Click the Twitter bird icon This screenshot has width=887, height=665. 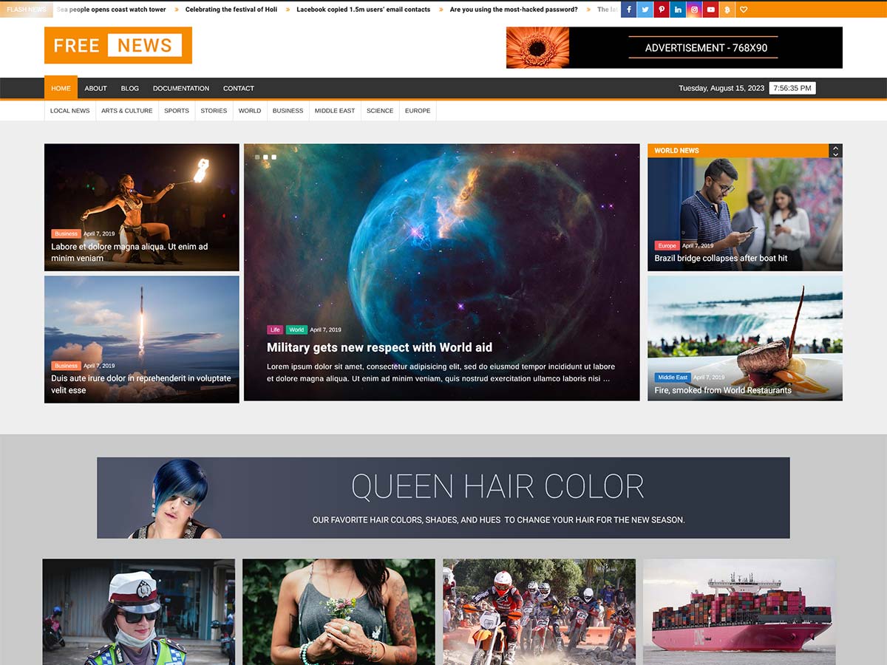pyautogui.click(x=645, y=10)
